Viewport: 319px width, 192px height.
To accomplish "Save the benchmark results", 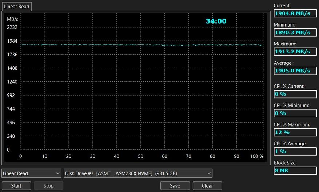I will pos(175,186).
